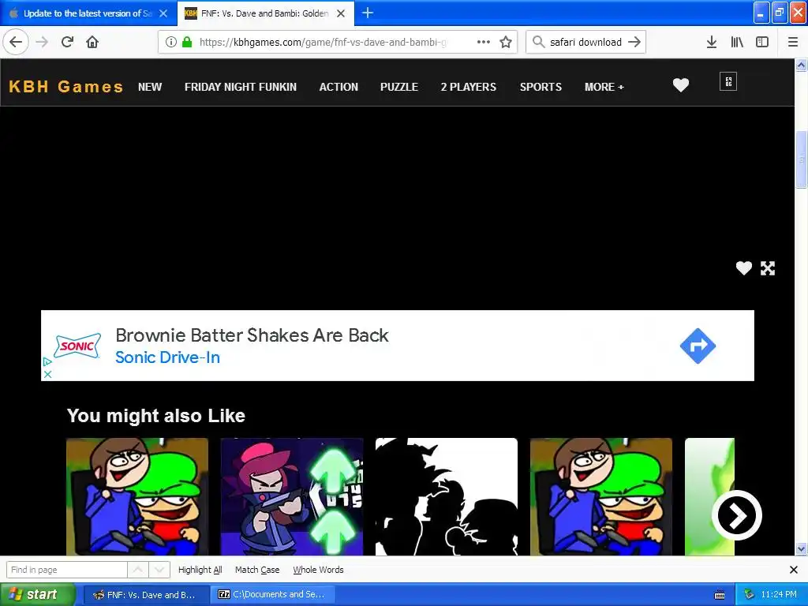This screenshot has width=808, height=606.
Task: Open the FRIDAY NIGHT FUNKIN category
Action: 241,87
